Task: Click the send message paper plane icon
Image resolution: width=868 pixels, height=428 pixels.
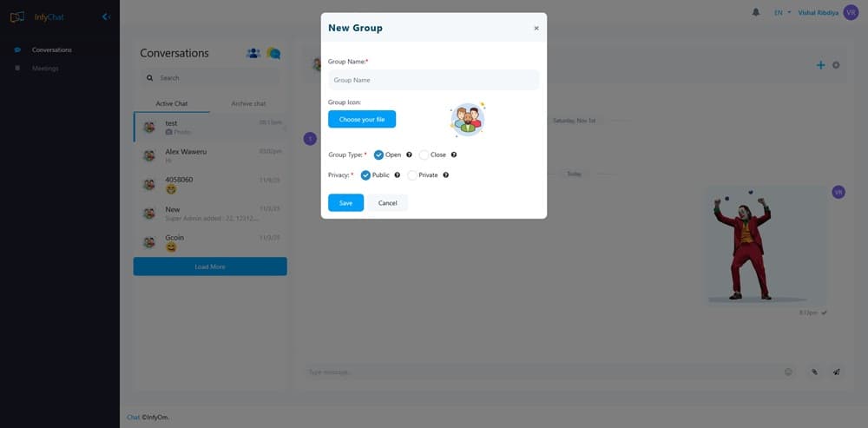Action: click(837, 372)
